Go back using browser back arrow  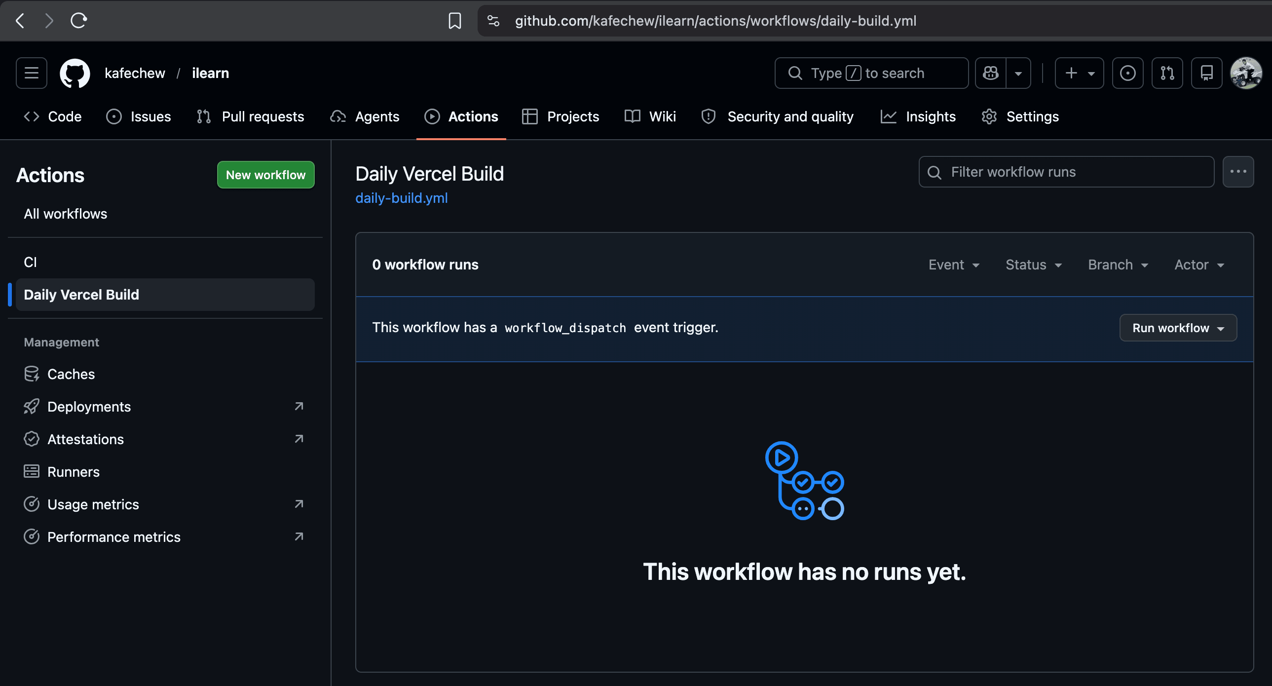tap(20, 21)
